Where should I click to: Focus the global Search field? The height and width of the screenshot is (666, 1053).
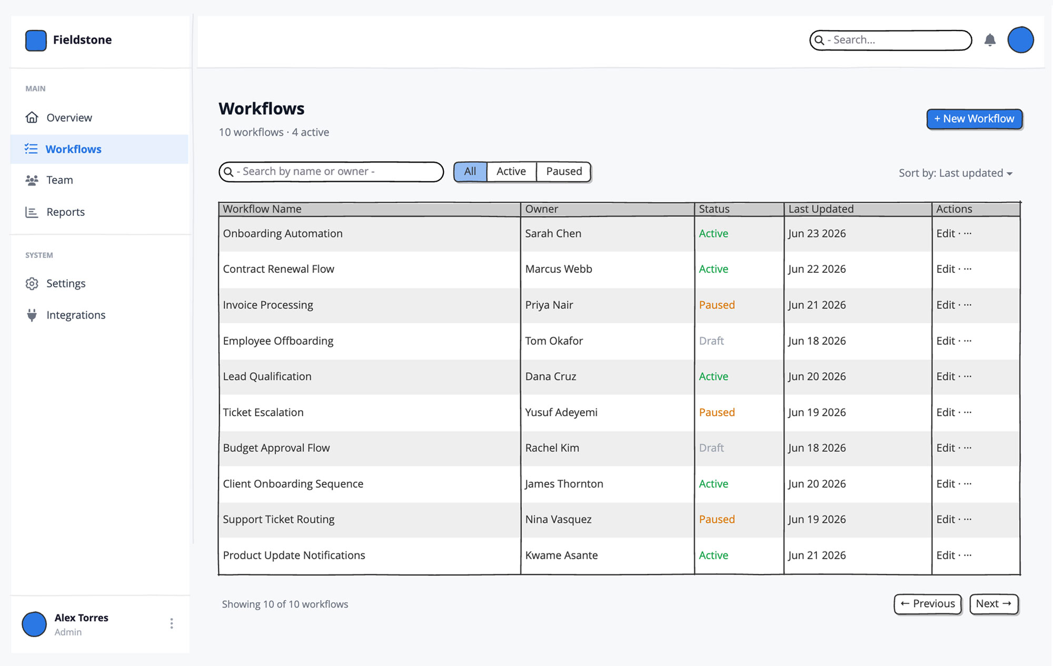[x=891, y=40]
